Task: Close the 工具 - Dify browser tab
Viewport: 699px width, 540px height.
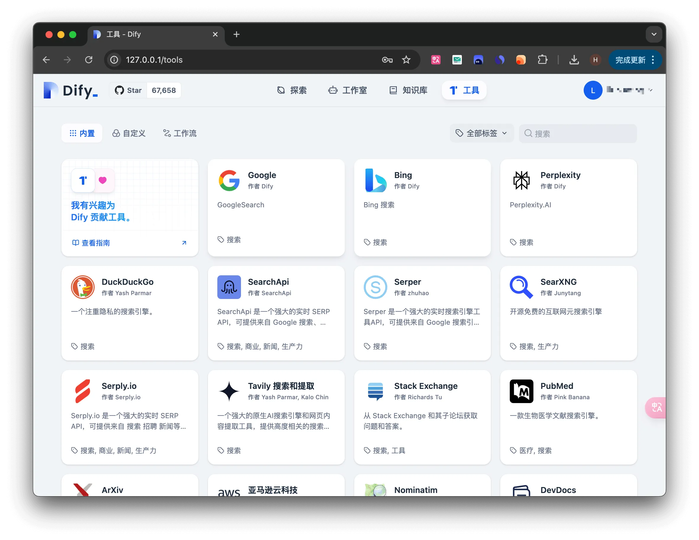Action: (x=215, y=34)
